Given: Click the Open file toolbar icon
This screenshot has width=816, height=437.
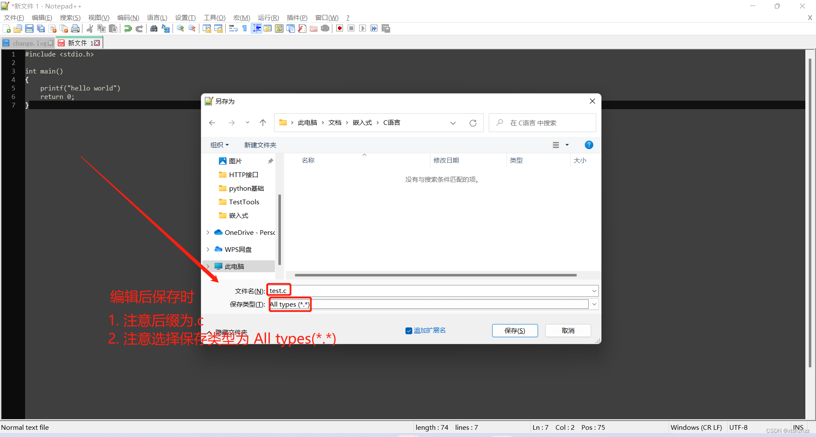Looking at the screenshot, I should pyautogui.click(x=18, y=28).
